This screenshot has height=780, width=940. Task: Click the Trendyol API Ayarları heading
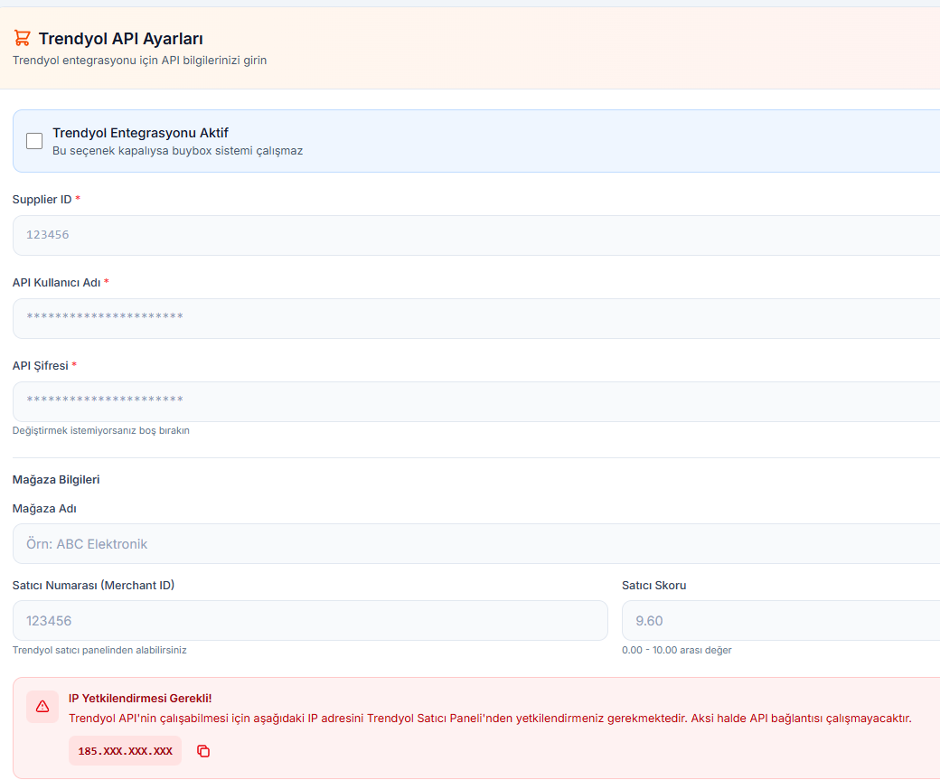[120, 38]
